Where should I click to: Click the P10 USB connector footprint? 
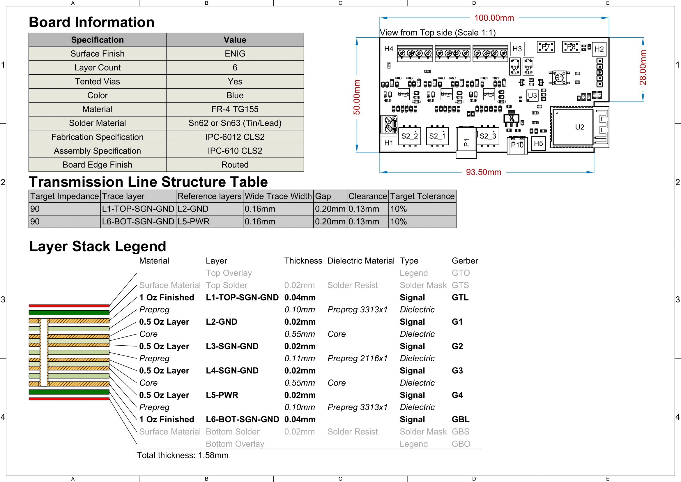point(517,145)
